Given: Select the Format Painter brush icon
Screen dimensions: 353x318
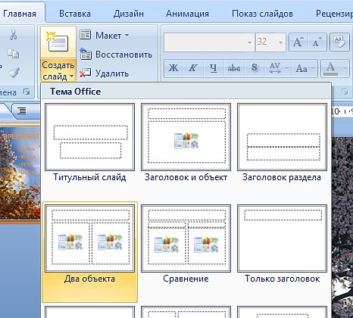Looking at the screenshot, I should [x=14, y=73].
